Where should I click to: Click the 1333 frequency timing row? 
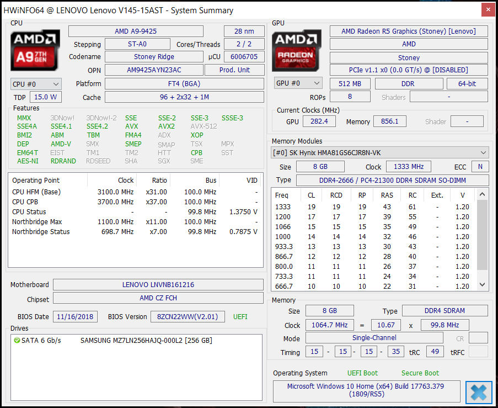pos(373,206)
